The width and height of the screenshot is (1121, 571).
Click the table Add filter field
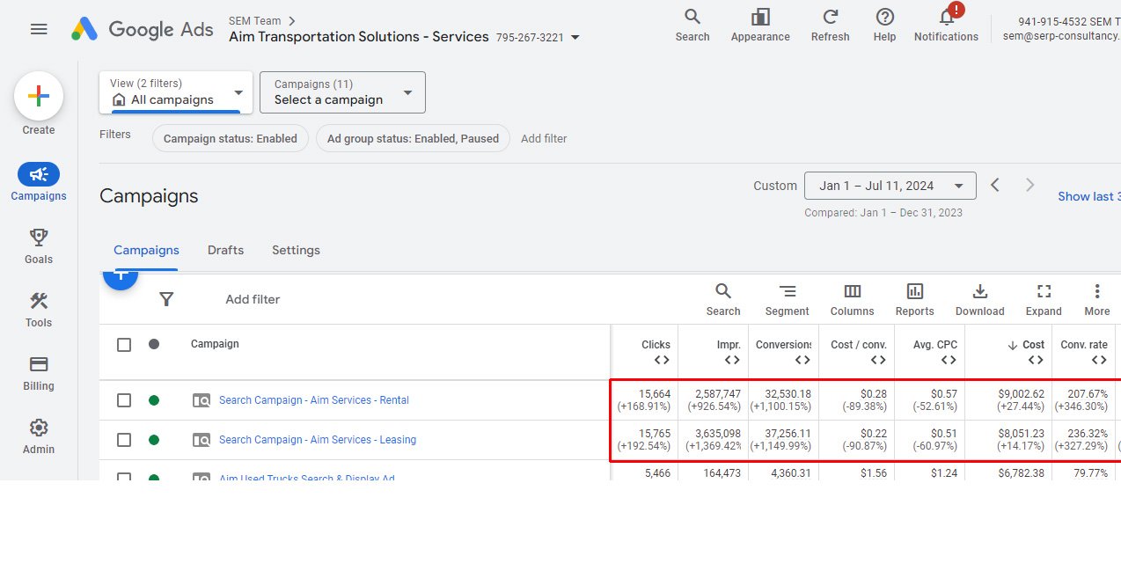pyautogui.click(x=253, y=299)
